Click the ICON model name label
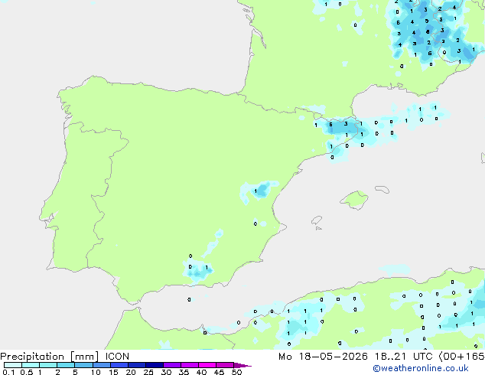 point(117,357)
